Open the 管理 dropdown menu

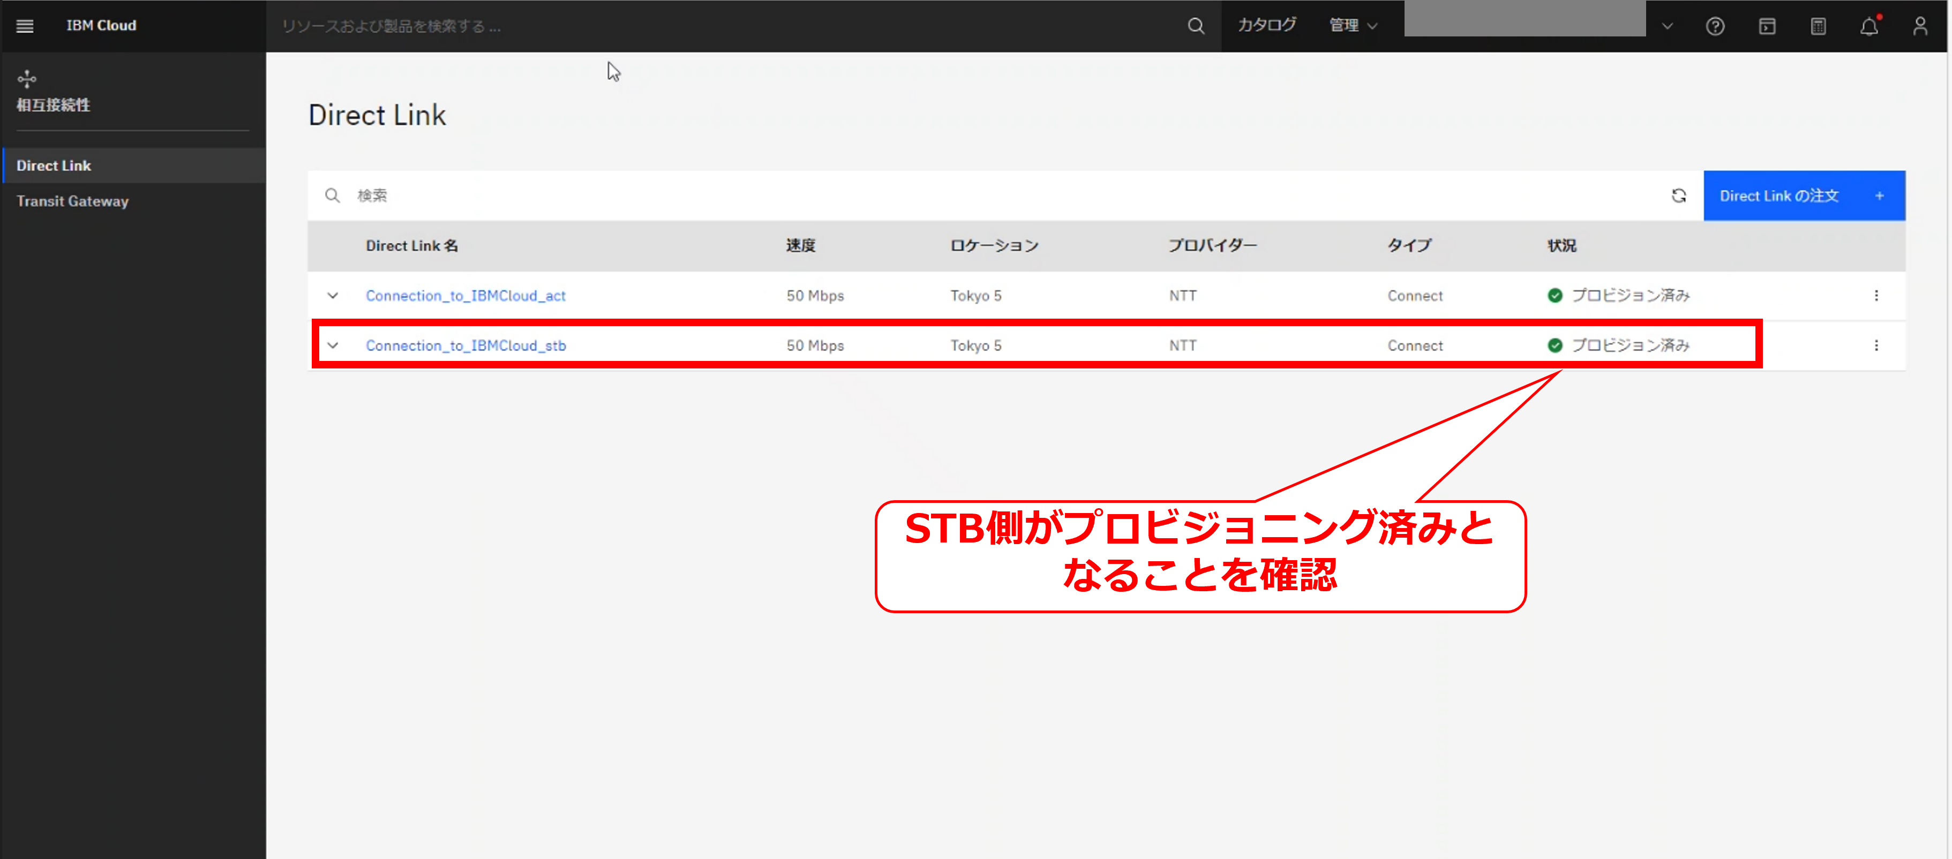point(1353,26)
